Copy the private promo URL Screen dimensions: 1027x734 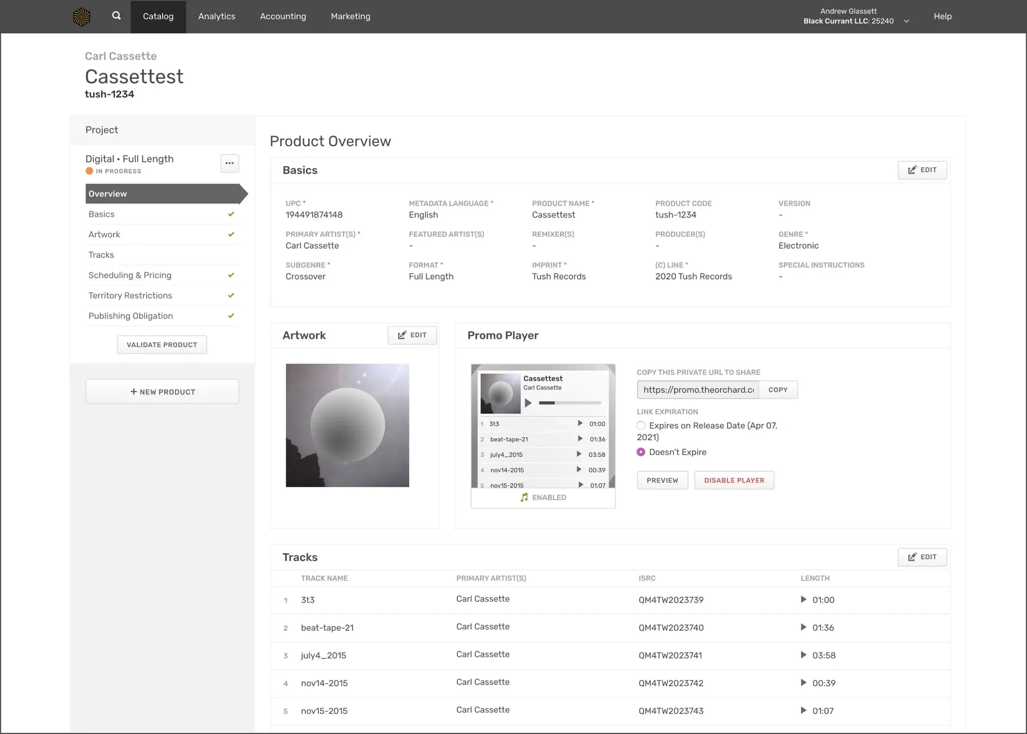[x=778, y=390]
